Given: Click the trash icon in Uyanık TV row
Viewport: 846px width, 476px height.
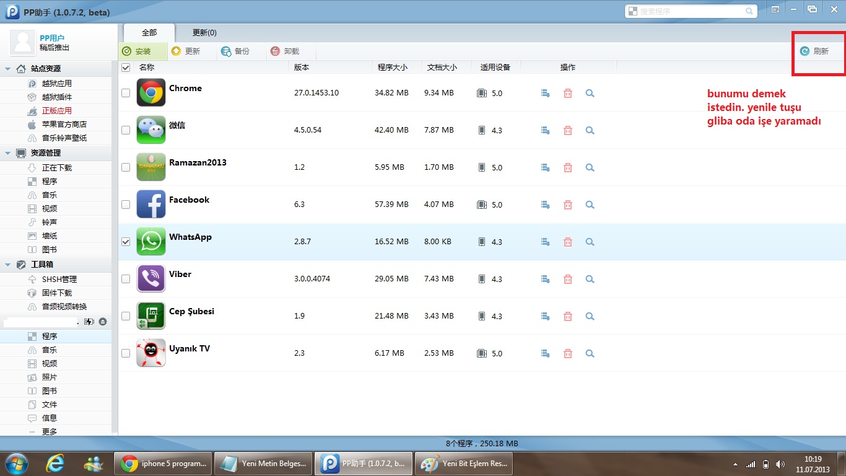Looking at the screenshot, I should pos(567,354).
